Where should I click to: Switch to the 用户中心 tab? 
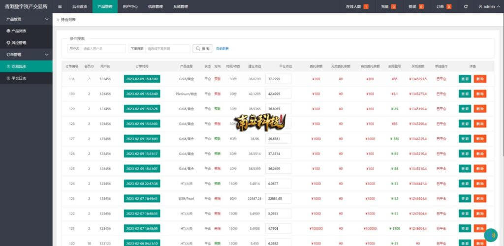click(130, 6)
